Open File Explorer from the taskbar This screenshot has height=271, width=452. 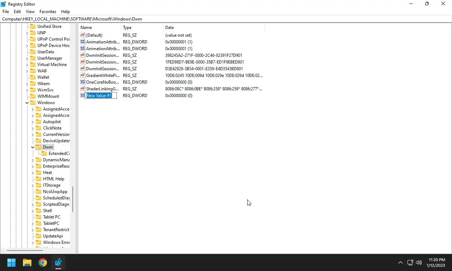[27, 263]
